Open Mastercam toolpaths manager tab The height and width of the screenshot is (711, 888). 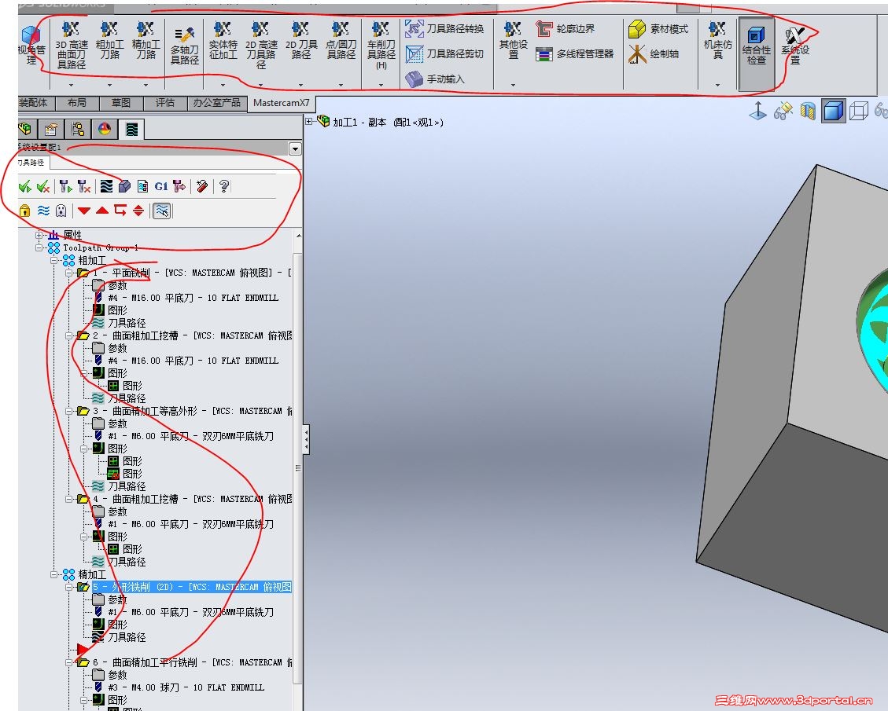coord(131,130)
